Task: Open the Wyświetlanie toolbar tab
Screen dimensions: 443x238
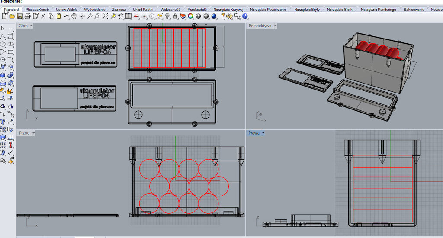Action: tap(94, 9)
